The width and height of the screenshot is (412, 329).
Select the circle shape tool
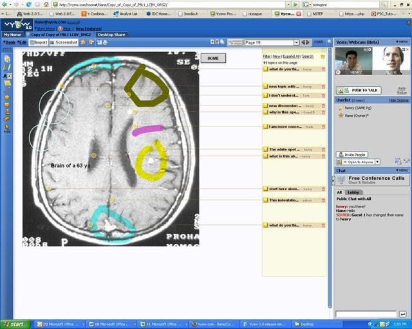[7, 98]
